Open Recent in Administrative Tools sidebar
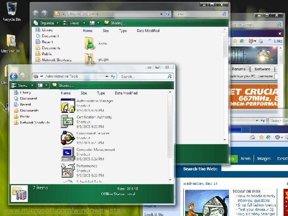 click(x=22, y=104)
